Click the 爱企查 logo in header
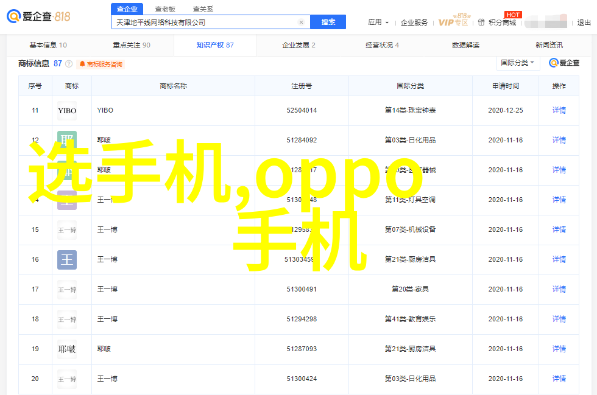Viewport: 597px width, 395px height. (38, 16)
